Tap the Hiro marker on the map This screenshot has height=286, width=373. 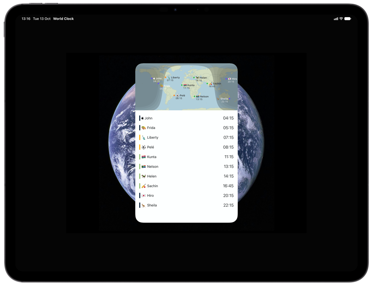pyautogui.click(x=226, y=79)
